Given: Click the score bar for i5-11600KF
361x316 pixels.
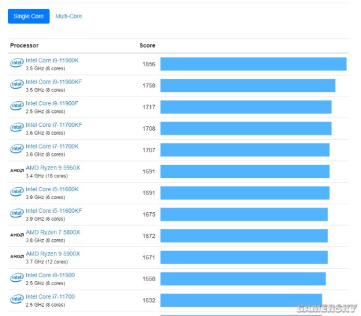Looking at the screenshot, I should (244, 214).
